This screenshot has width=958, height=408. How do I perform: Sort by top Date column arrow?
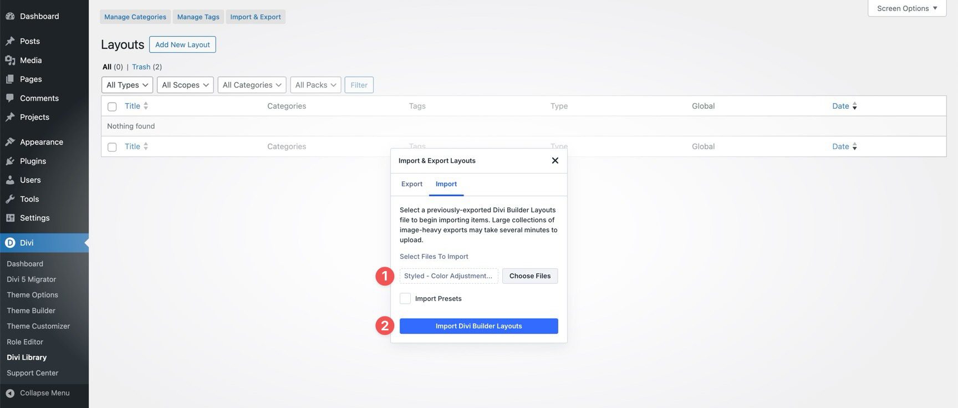(x=854, y=106)
